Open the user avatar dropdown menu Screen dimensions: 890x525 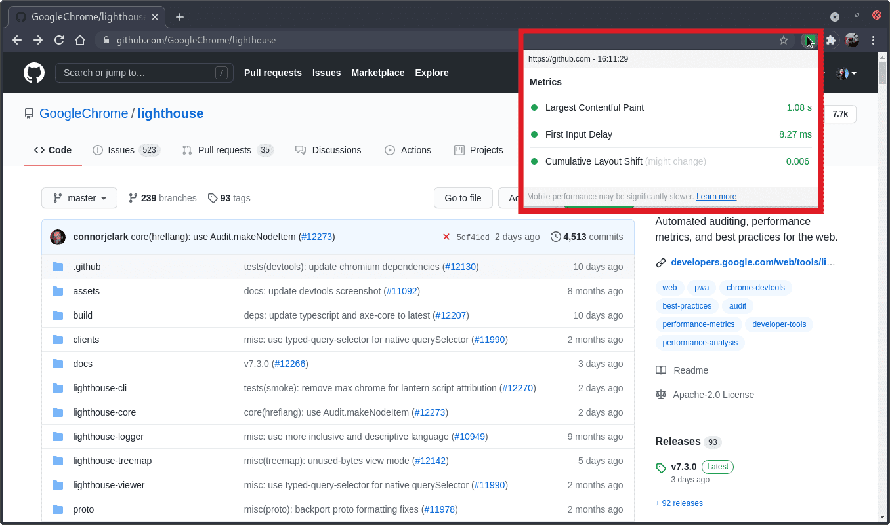846,73
